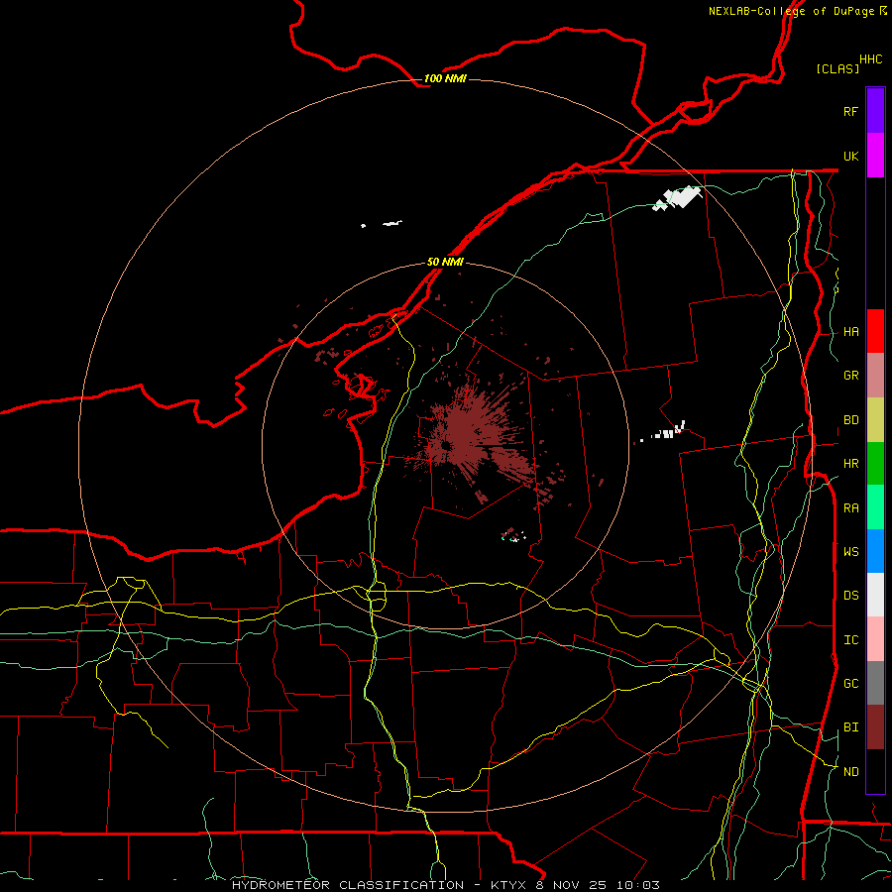Click the 100 NMI range ring label
Screen dimensions: 892x892
(x=445, y=78)
